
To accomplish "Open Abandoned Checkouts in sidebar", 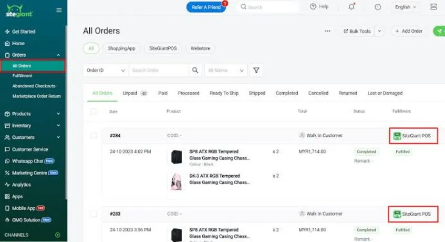I will 34,86.
